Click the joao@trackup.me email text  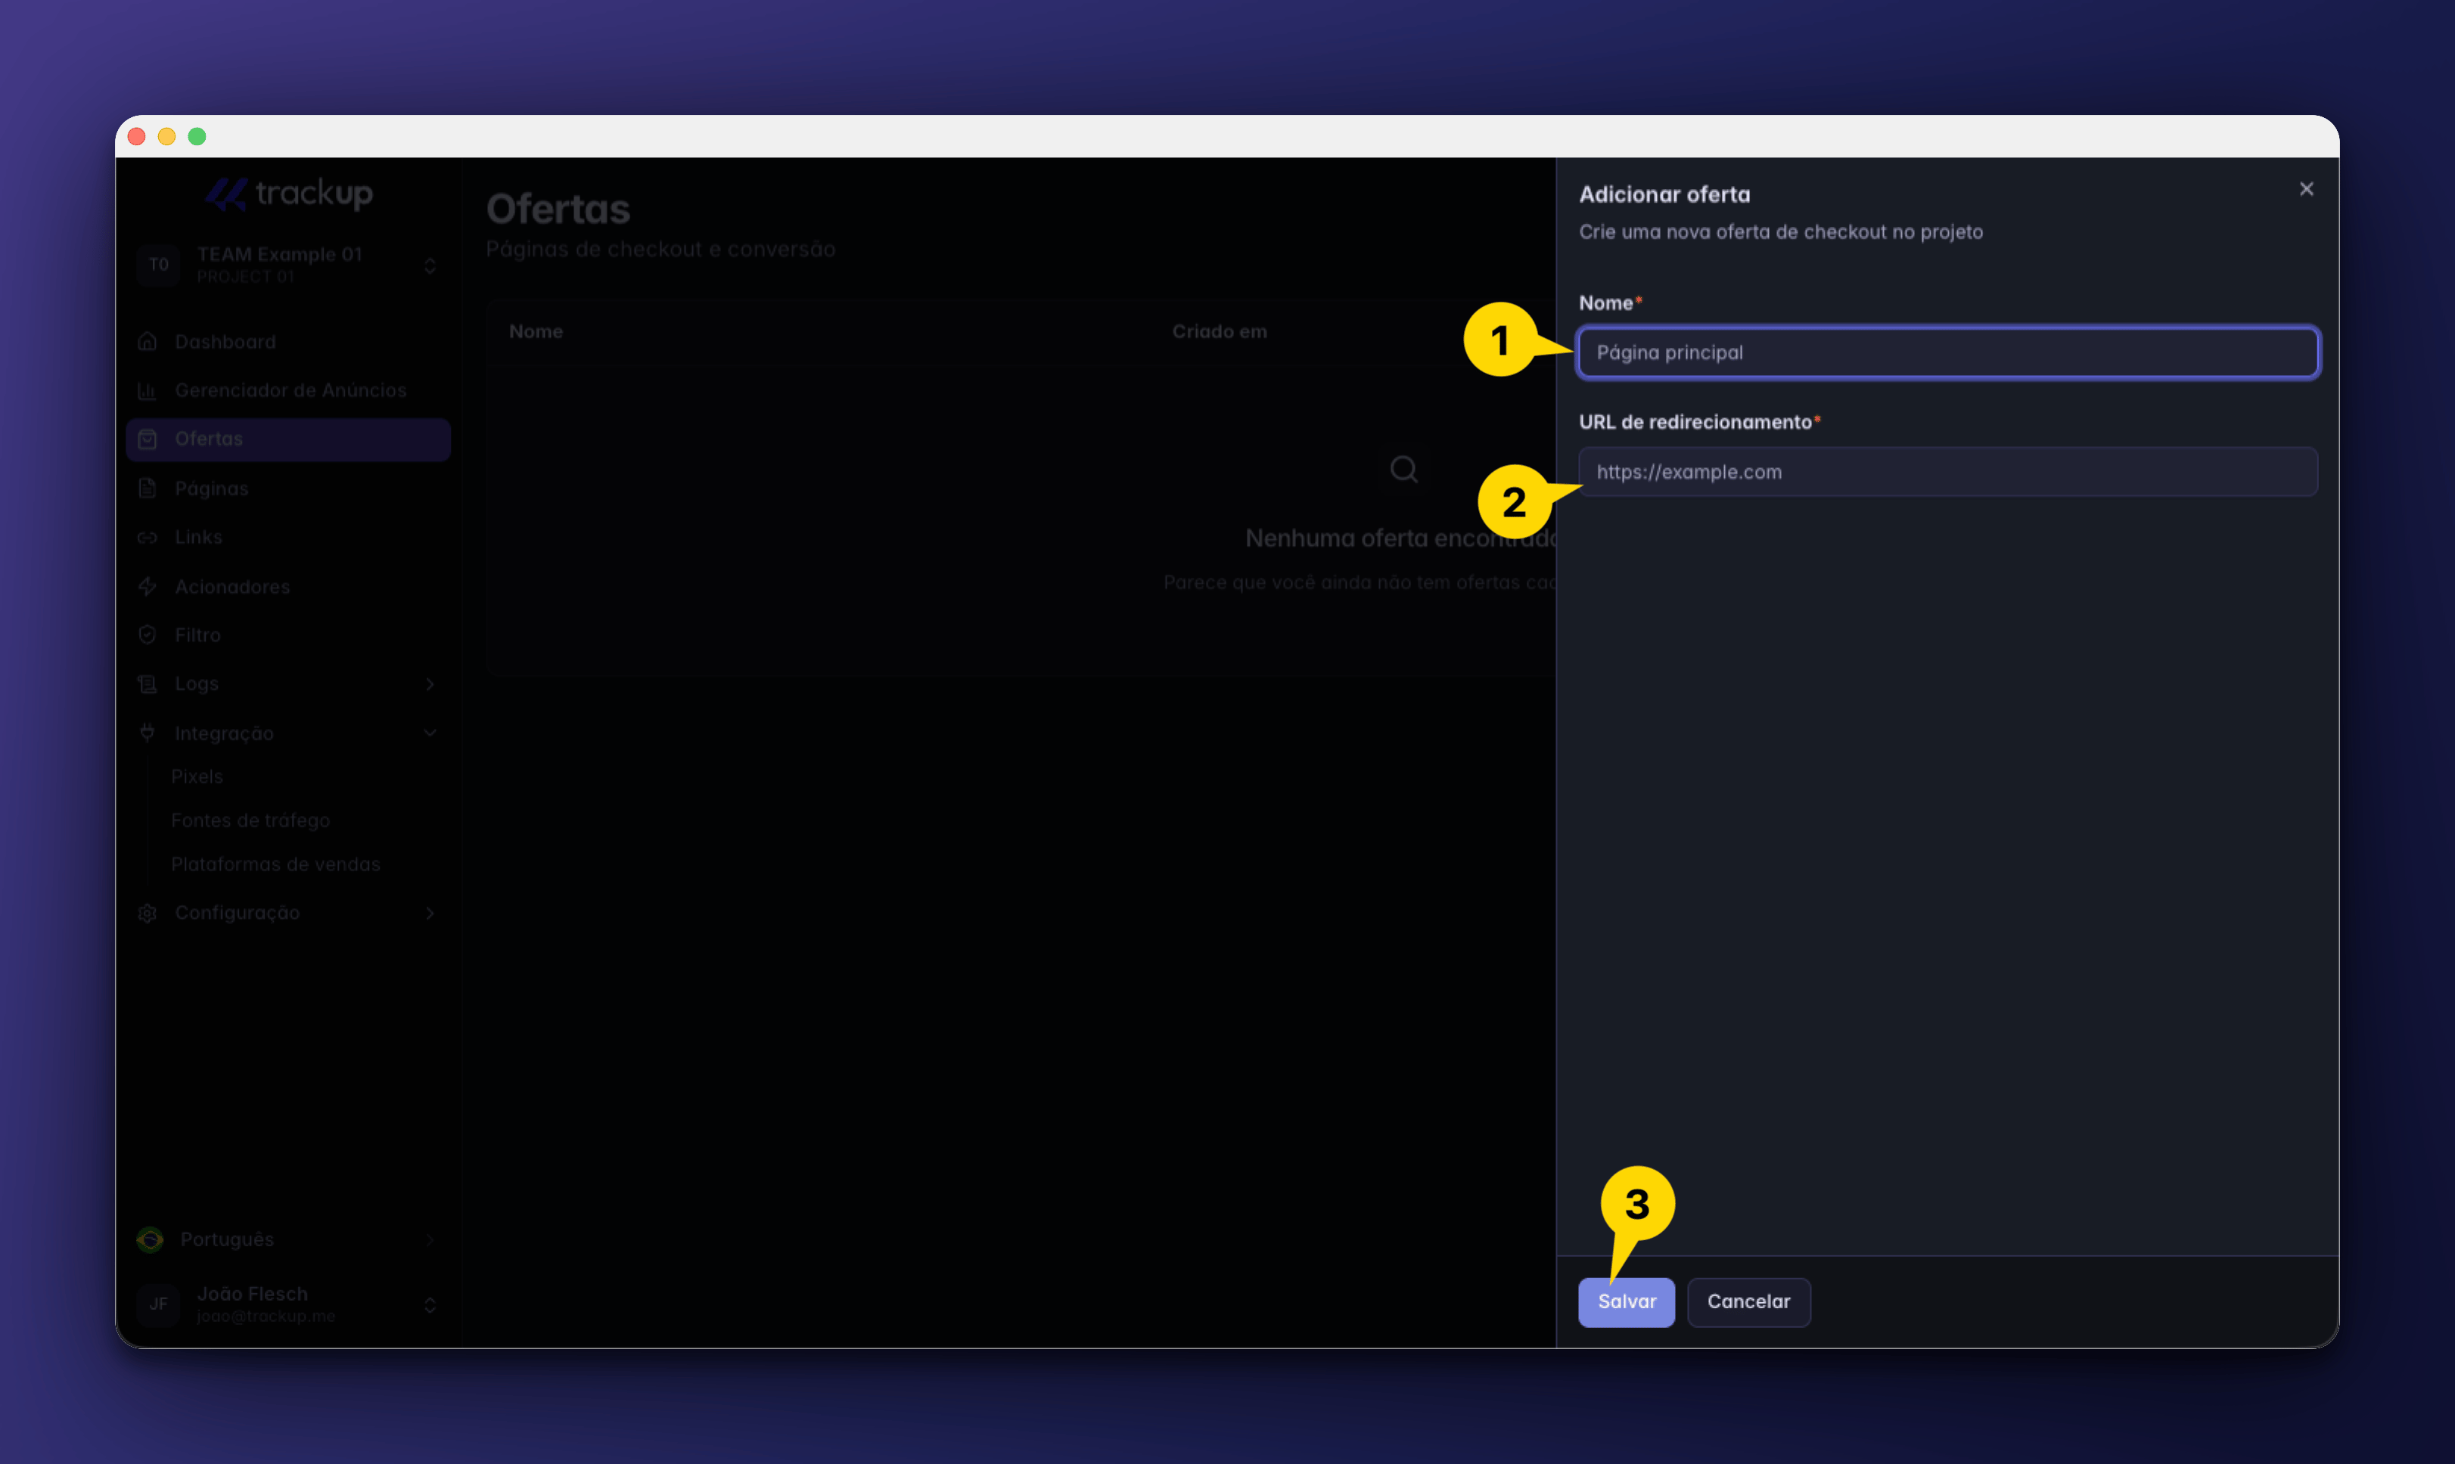(x=266, y=1316)
